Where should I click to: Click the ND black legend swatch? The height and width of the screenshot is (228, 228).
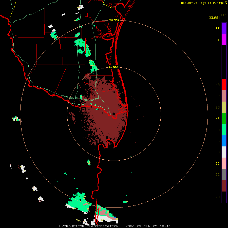[x=224, y=197]
